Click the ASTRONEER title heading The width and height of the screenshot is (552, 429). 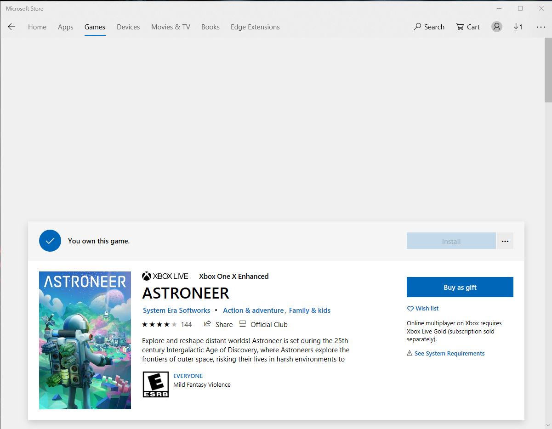click(186, 293)
